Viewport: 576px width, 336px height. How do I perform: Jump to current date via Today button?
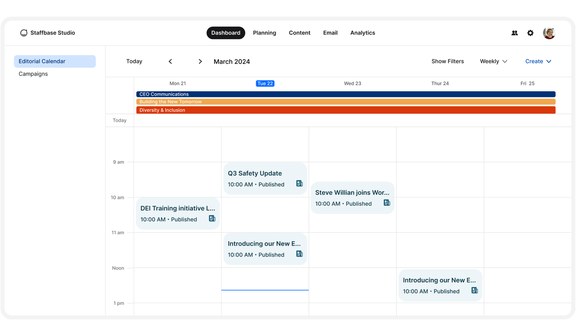(134, 61)
